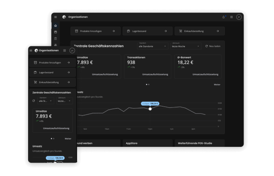Expand Standort dropdown in mobile window
The height and width of the screenshot is (176, 274).
point(46,101)
